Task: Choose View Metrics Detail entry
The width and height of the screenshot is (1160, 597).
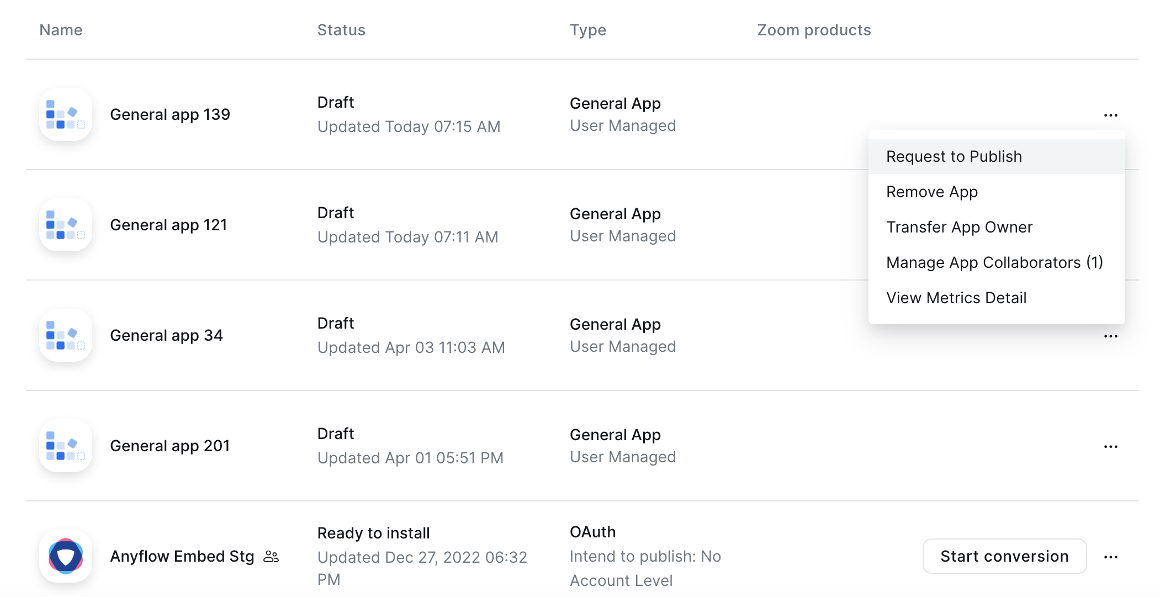Action: point(956,298)
